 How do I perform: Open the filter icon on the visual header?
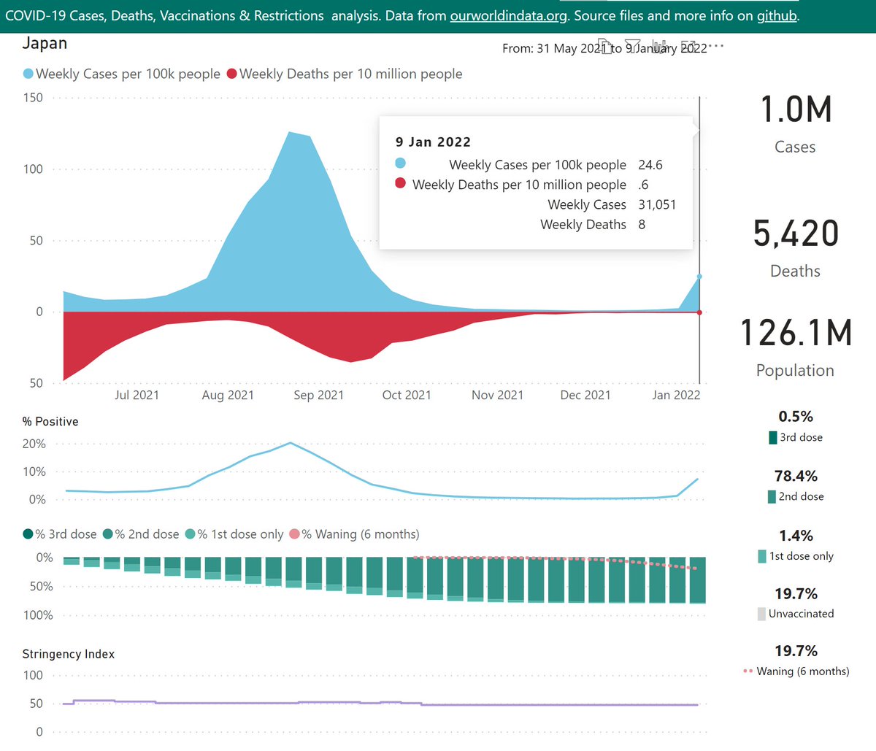[x=632, y=47]
